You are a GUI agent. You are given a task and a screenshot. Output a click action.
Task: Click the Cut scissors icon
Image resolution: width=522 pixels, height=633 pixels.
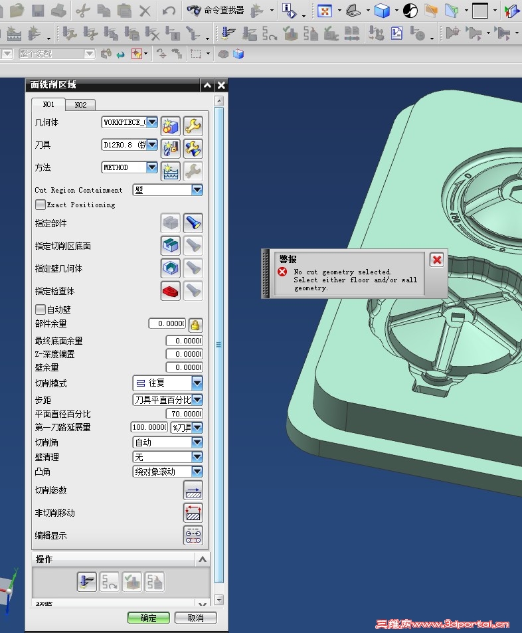click(x=83, y=10)
